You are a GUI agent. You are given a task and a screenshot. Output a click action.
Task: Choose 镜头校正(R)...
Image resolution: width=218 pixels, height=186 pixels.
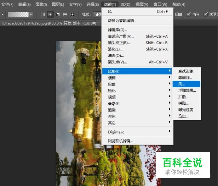click(x=137, y=43)
